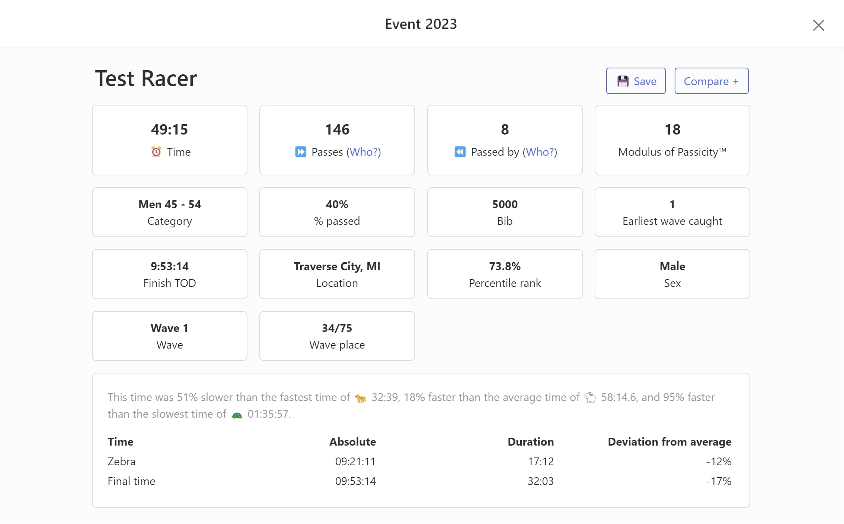Click the fast-forward icon next to Passes
This screenshot has width=844, height=524.
[x=301, y=152]
